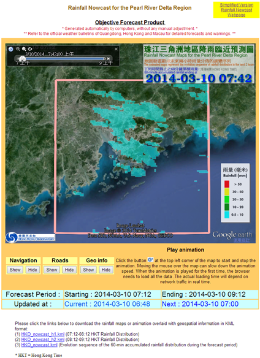Click the Updated at label
Image resolution: width=260 pixels, height=358 pixels.
32,304
